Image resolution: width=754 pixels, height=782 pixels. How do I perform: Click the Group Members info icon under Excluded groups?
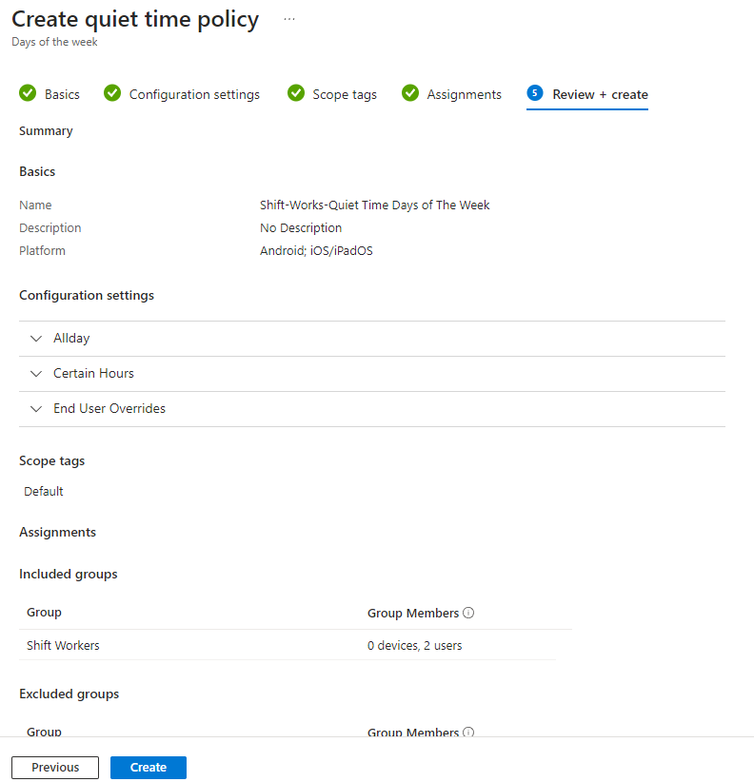468,733
